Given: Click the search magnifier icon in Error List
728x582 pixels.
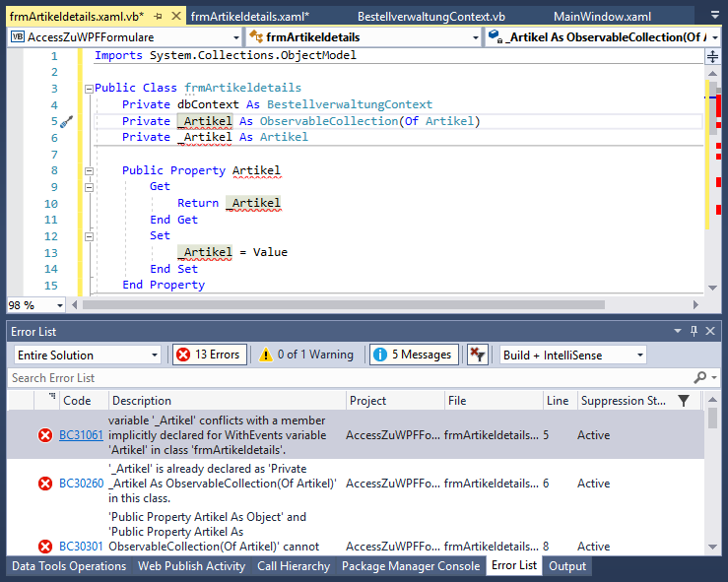Looking at the screenshot, I should (x=700, y=377).
